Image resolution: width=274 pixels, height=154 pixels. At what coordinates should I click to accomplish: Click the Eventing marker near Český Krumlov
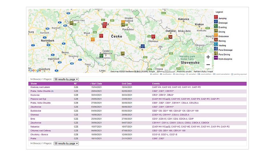101,56
